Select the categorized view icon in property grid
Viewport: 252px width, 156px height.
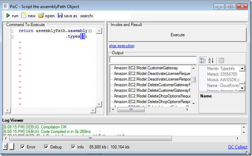[x=203, y=61]
